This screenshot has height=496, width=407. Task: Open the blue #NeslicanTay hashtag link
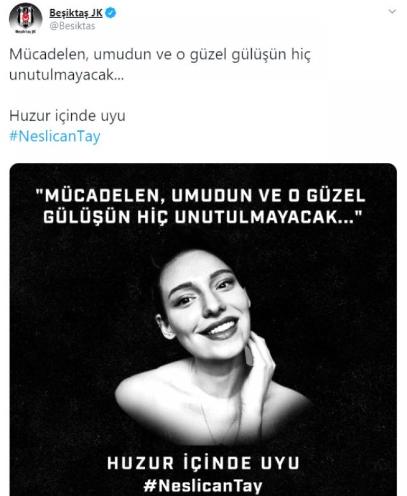point(55,136)
